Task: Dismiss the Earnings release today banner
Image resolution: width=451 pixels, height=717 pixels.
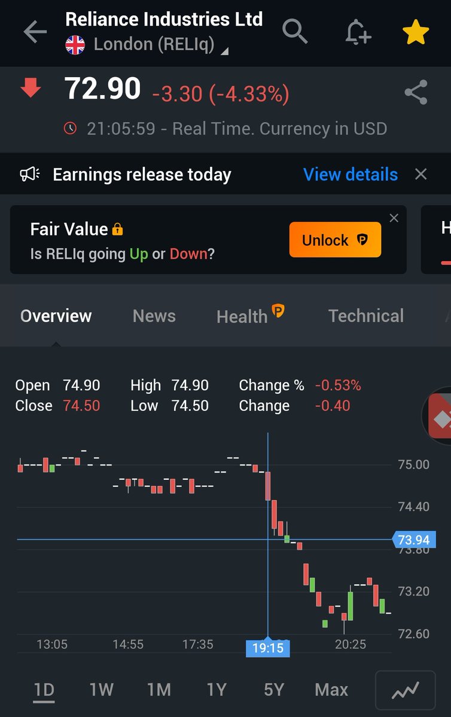Action: click(x=421, y=174)
